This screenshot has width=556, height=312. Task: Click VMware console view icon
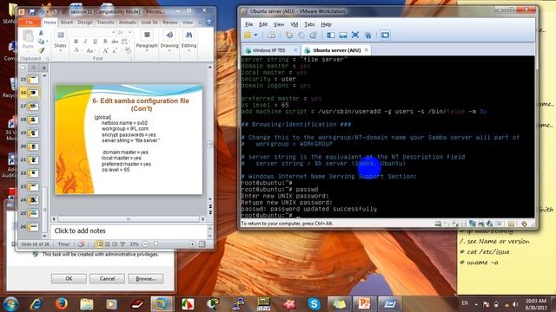tap(385, 35)
